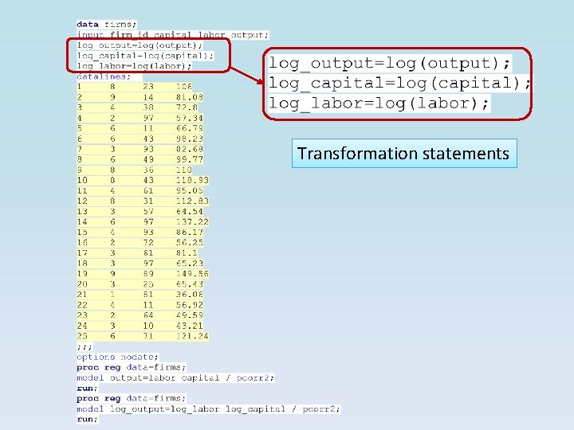Click the output value "95.05"
Image resolution: width=574 pixels, height=430 pixels.
[189, 191]
